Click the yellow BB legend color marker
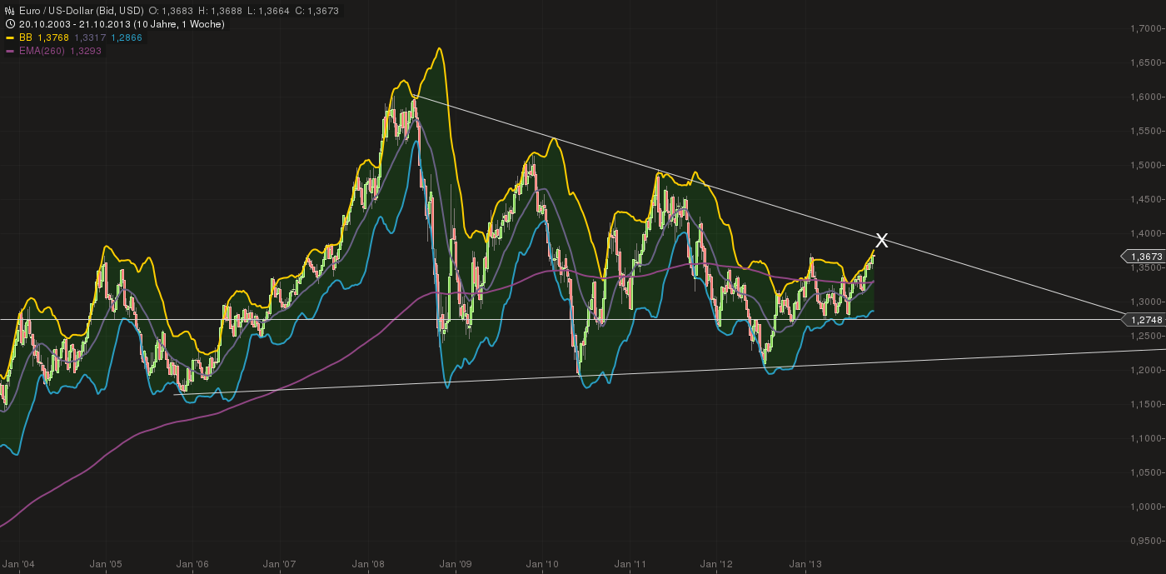1166x574 pixels. pyautogui.click(x=10, y=37)
